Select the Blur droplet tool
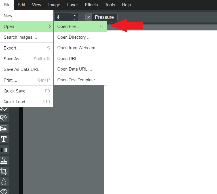This screenshot has height=194, width=217. point(4,181)
